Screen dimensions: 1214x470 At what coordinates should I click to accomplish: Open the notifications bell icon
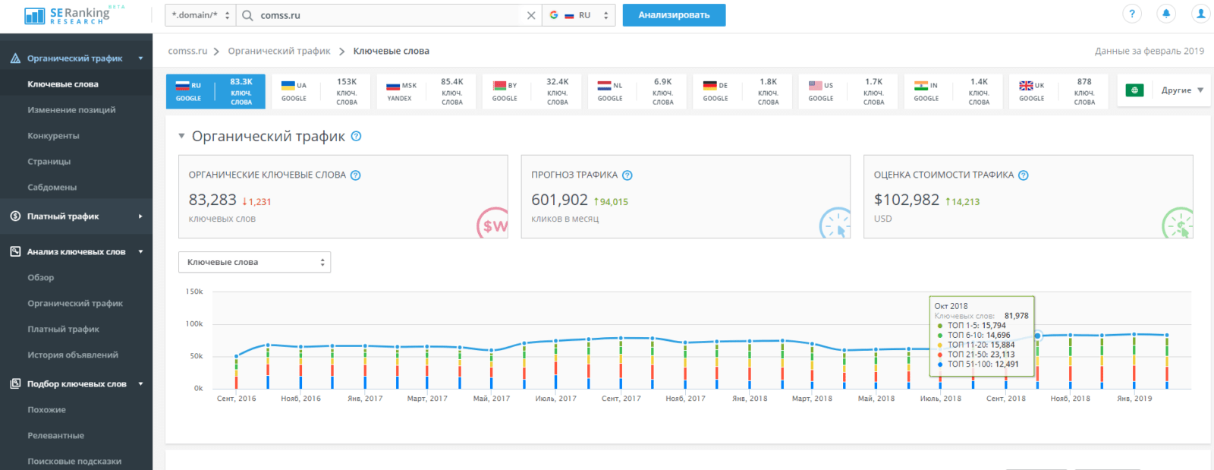[1166, 14]
